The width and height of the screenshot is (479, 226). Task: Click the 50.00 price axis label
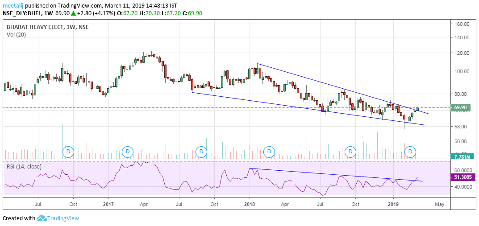(x=462, y=141)
